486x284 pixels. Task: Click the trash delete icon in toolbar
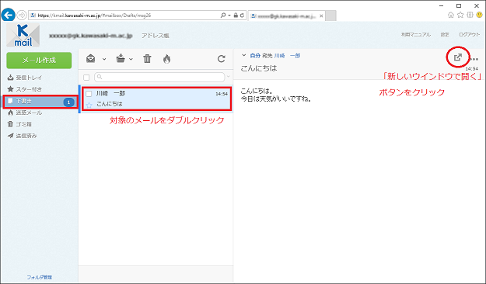[147, 58]
